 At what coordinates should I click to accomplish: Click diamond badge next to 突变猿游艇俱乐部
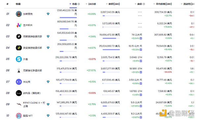pos(48,48)
